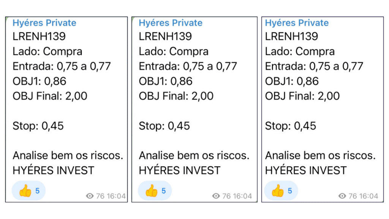The width and height of the screenshot is (389, 219).
Task: Click thumbs-up reaction on the middle message
Action: [x=152, y=191]
